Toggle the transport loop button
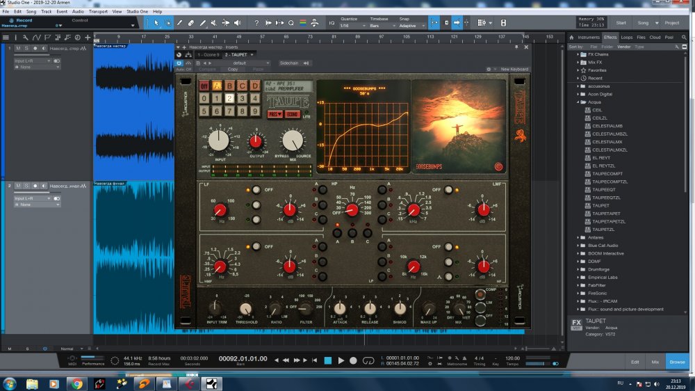 pos(368,361)
